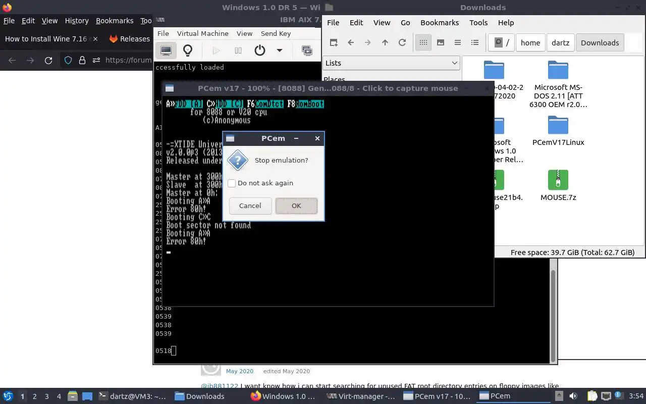
Task: Open file manager Tools menu
Action: 478,23
